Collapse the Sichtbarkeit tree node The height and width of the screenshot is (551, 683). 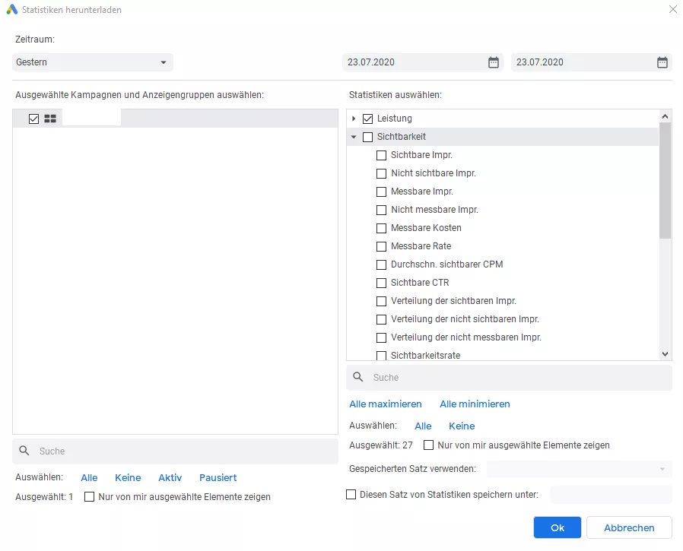pyautogui.click(x=354, y=137)
